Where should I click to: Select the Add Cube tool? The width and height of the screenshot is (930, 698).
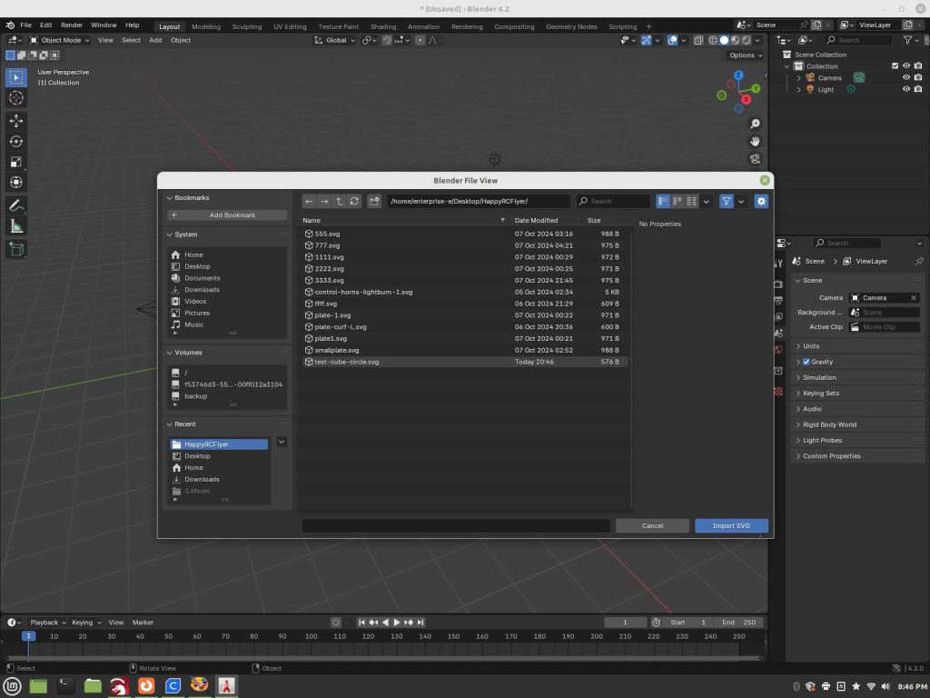16,249
